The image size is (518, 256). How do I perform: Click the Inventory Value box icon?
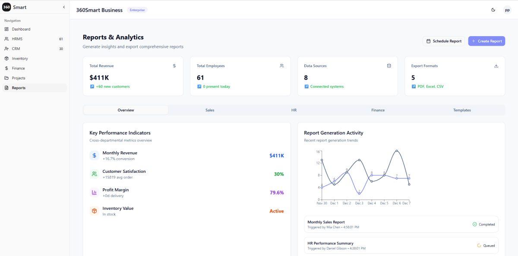94,211
